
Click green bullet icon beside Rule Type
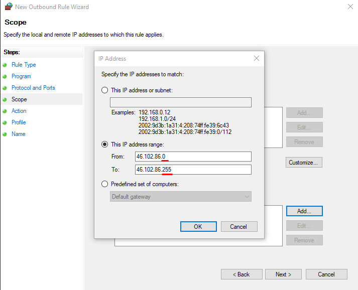(x=5, y=65)
